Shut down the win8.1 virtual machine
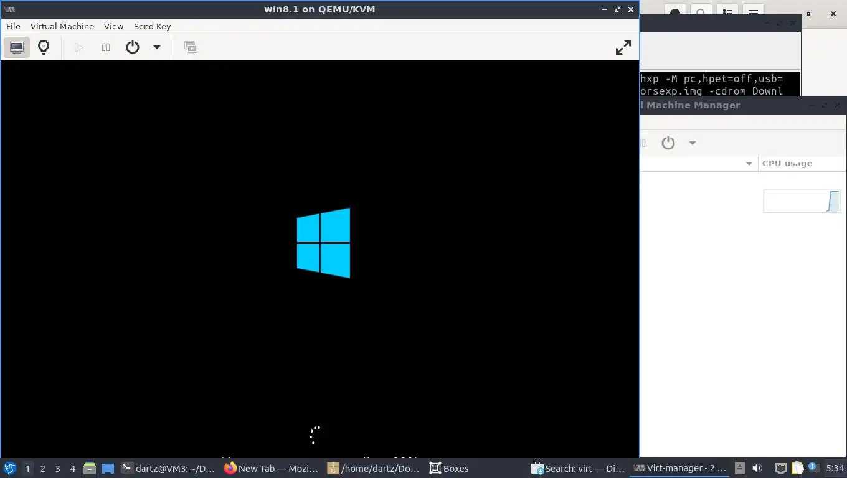The width and height of the screenshot is (847, 478). [x=133, y=47]
